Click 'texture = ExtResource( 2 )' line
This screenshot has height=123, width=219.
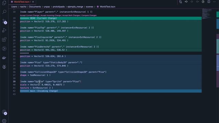[37, 88]
